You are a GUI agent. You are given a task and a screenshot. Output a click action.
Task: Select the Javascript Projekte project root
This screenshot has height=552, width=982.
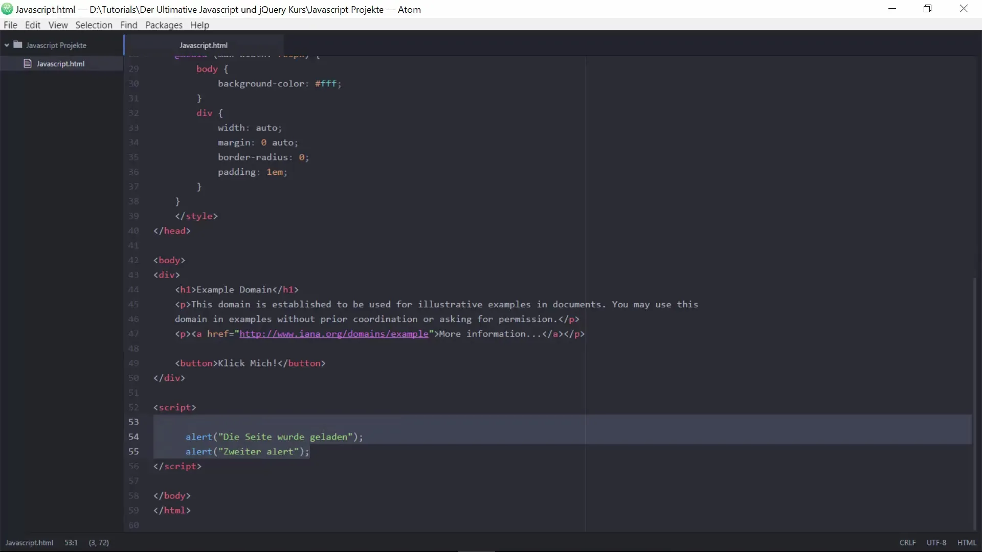coord(56,45)
